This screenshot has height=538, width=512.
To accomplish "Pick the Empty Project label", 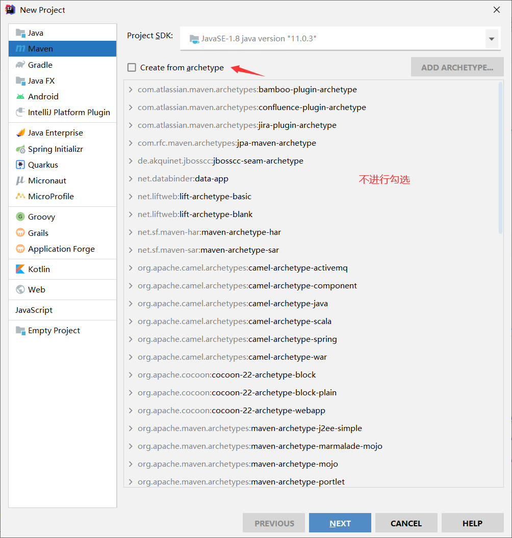I will pyautogui.click(x=54, y=331).
